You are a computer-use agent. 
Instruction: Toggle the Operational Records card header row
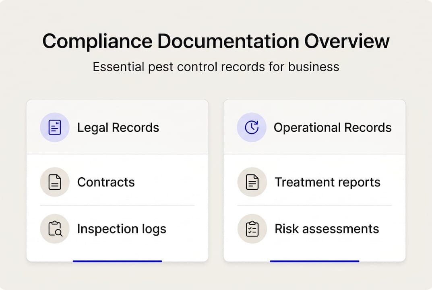pos(314,127)
